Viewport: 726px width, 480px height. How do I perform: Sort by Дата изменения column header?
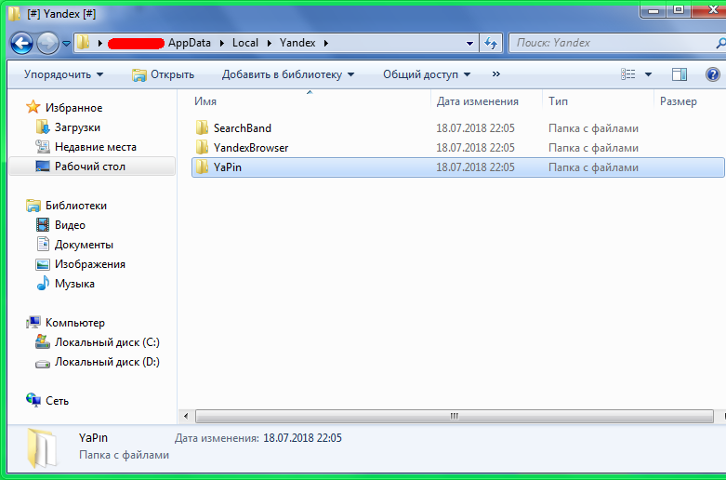478,101
